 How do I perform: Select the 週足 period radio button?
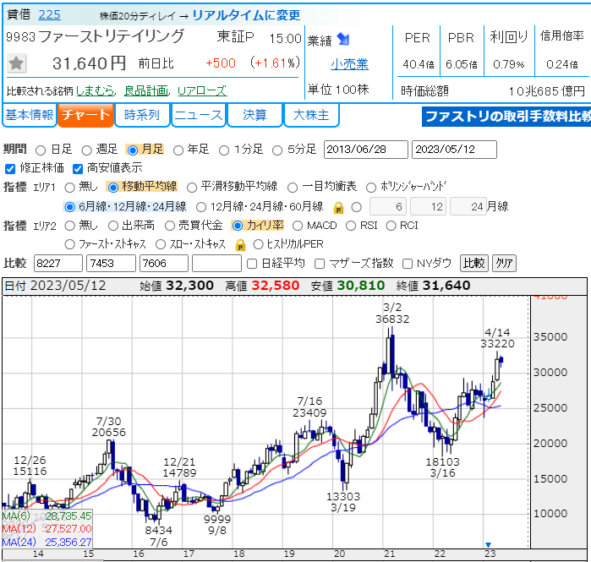(x=87, y=150)
